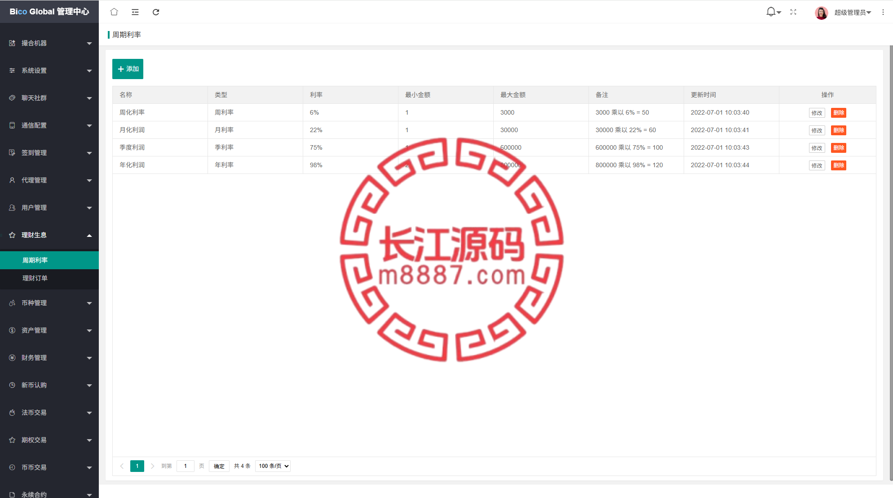The image size is (893, 498).
Task: Toggle the sidebar collapse icon
Action: [x=135, y=12]
